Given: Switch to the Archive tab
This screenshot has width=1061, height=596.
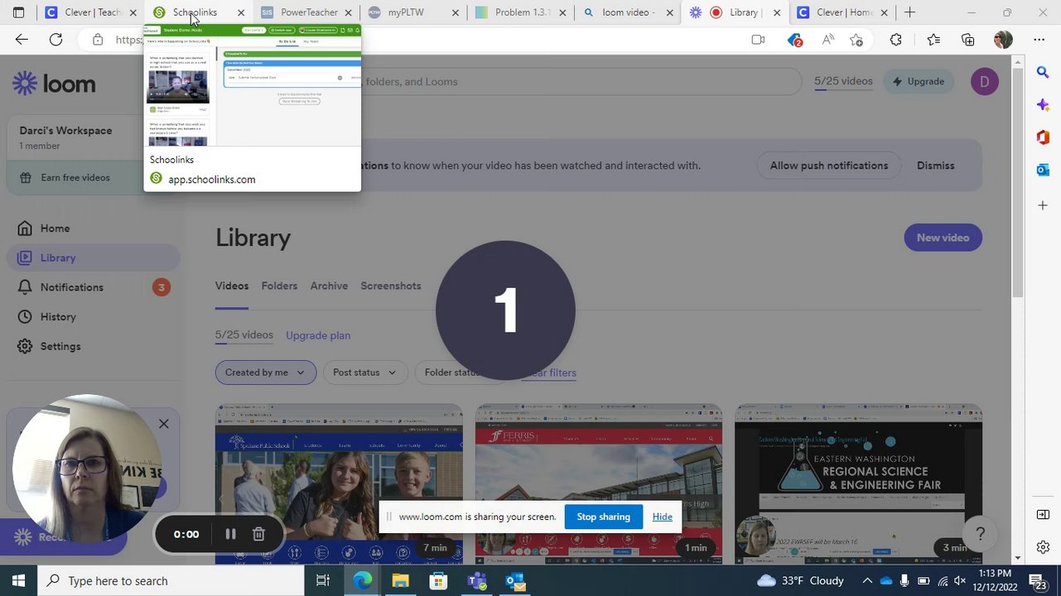Looking at the screenshot, I should click(x=329, y=286).
